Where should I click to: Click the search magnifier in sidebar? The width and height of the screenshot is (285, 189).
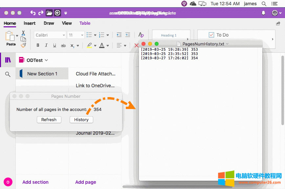coord(8,74)
